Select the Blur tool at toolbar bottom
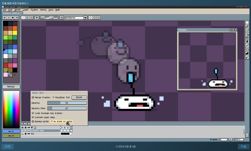 (247, 57)
